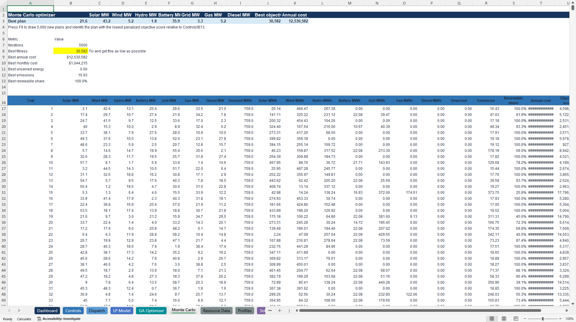This screenshot has height=322, width=576.
Task: Select the Best unserved energy value 0.00
Action: click(x=71, y=69)
